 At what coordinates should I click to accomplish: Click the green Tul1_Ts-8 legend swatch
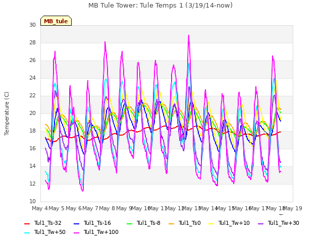tap(129, 224)
